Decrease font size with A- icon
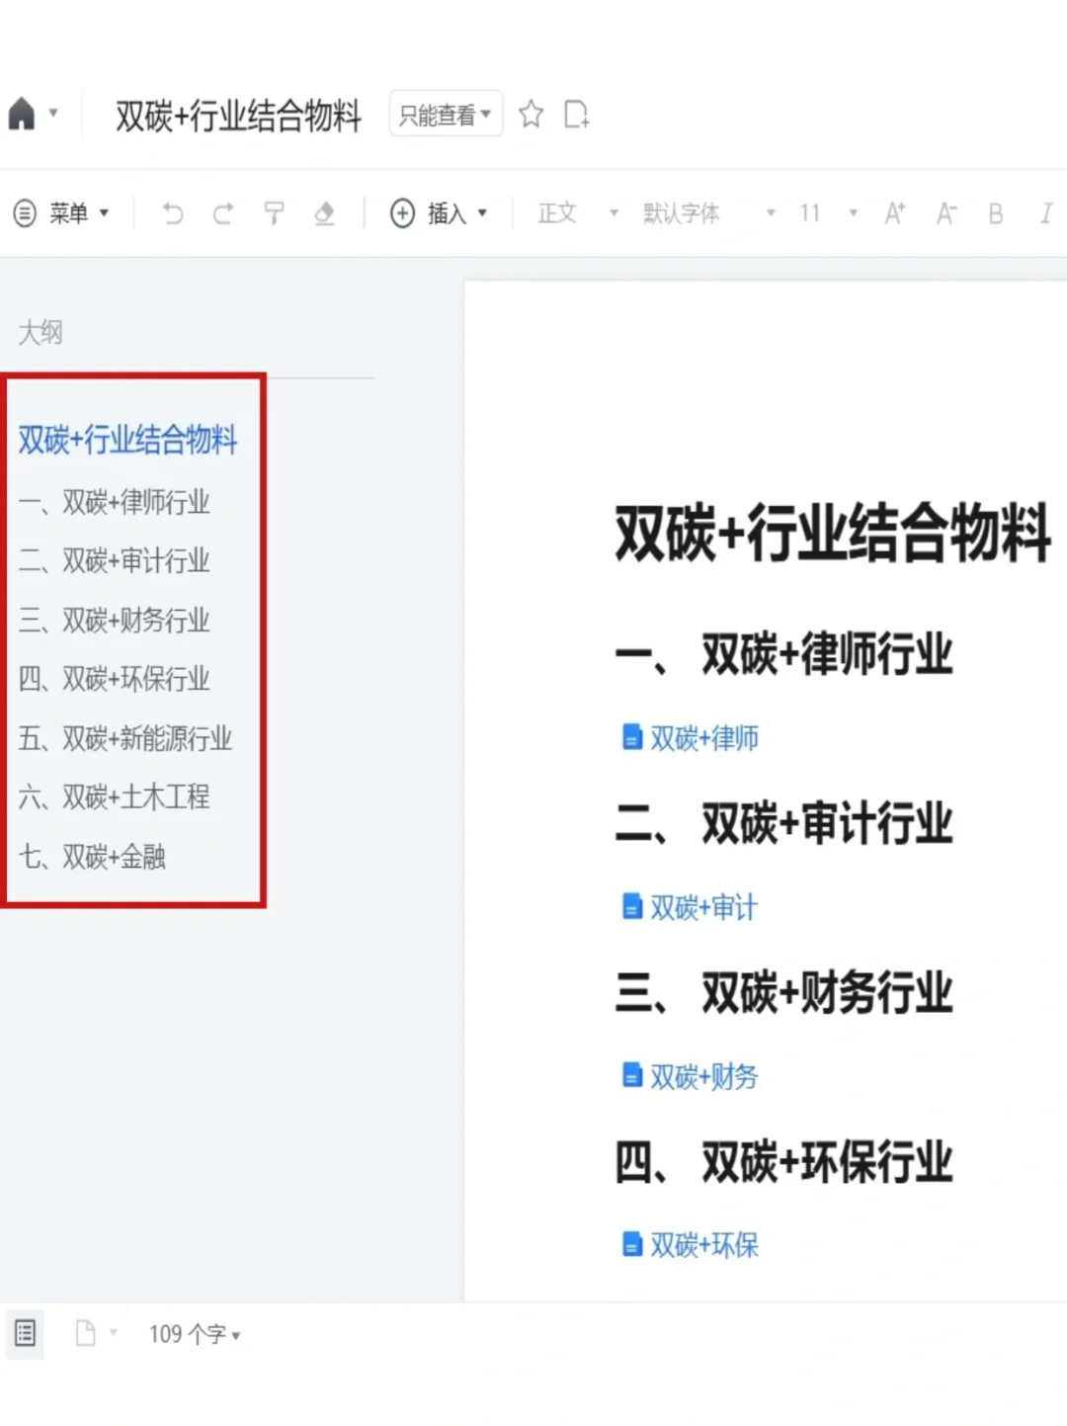 point(946,213)
